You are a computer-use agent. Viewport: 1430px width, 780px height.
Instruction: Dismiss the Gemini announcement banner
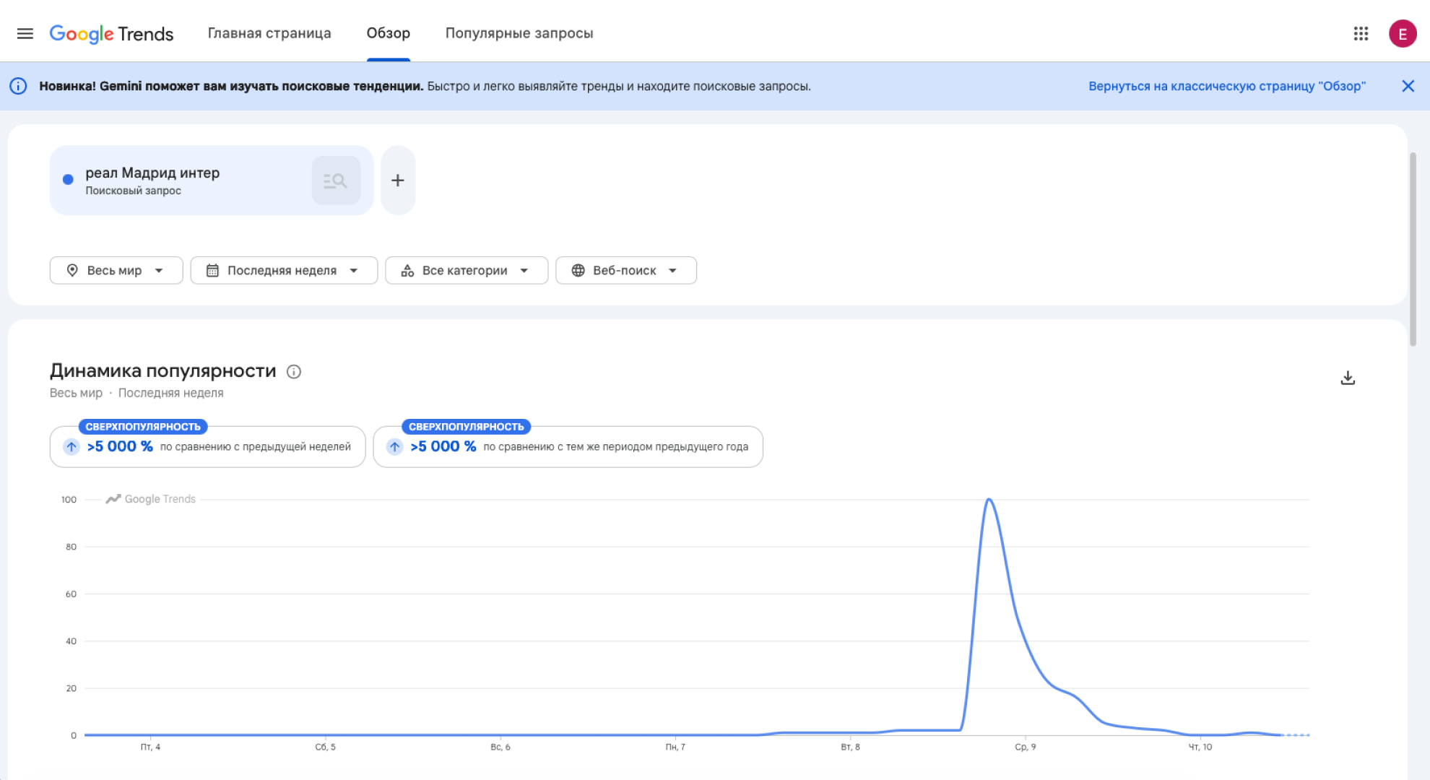[x=1408, y=86]
